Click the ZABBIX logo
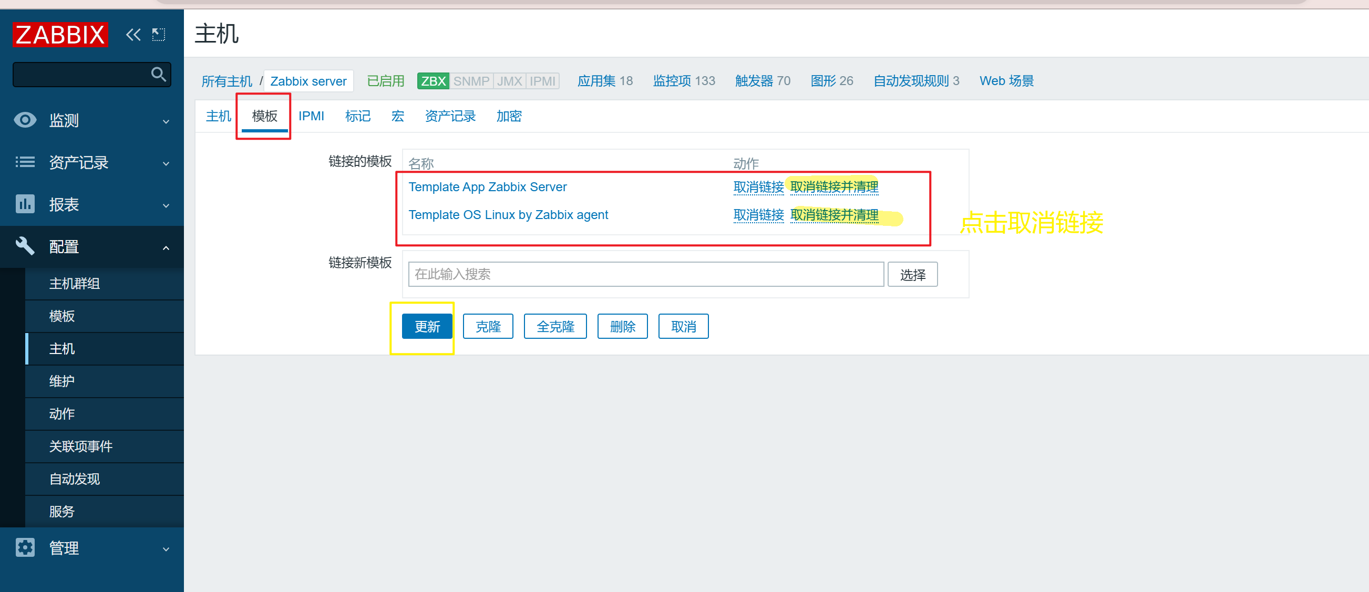Viewport: 1369px width, 592px height. click(60, 35)
